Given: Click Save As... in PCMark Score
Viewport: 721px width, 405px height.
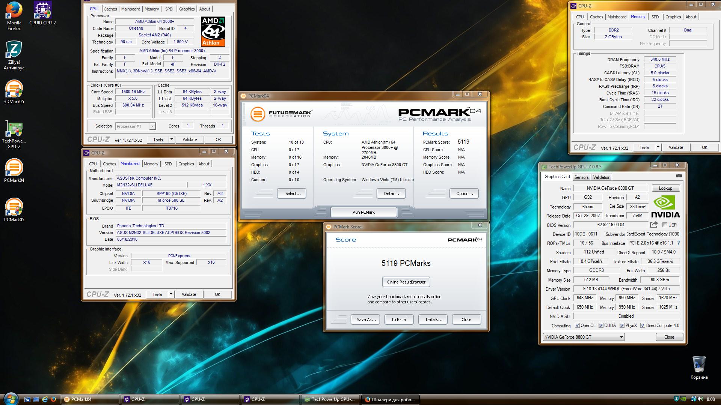Looking at the screenshot, I should pos(366,319).
